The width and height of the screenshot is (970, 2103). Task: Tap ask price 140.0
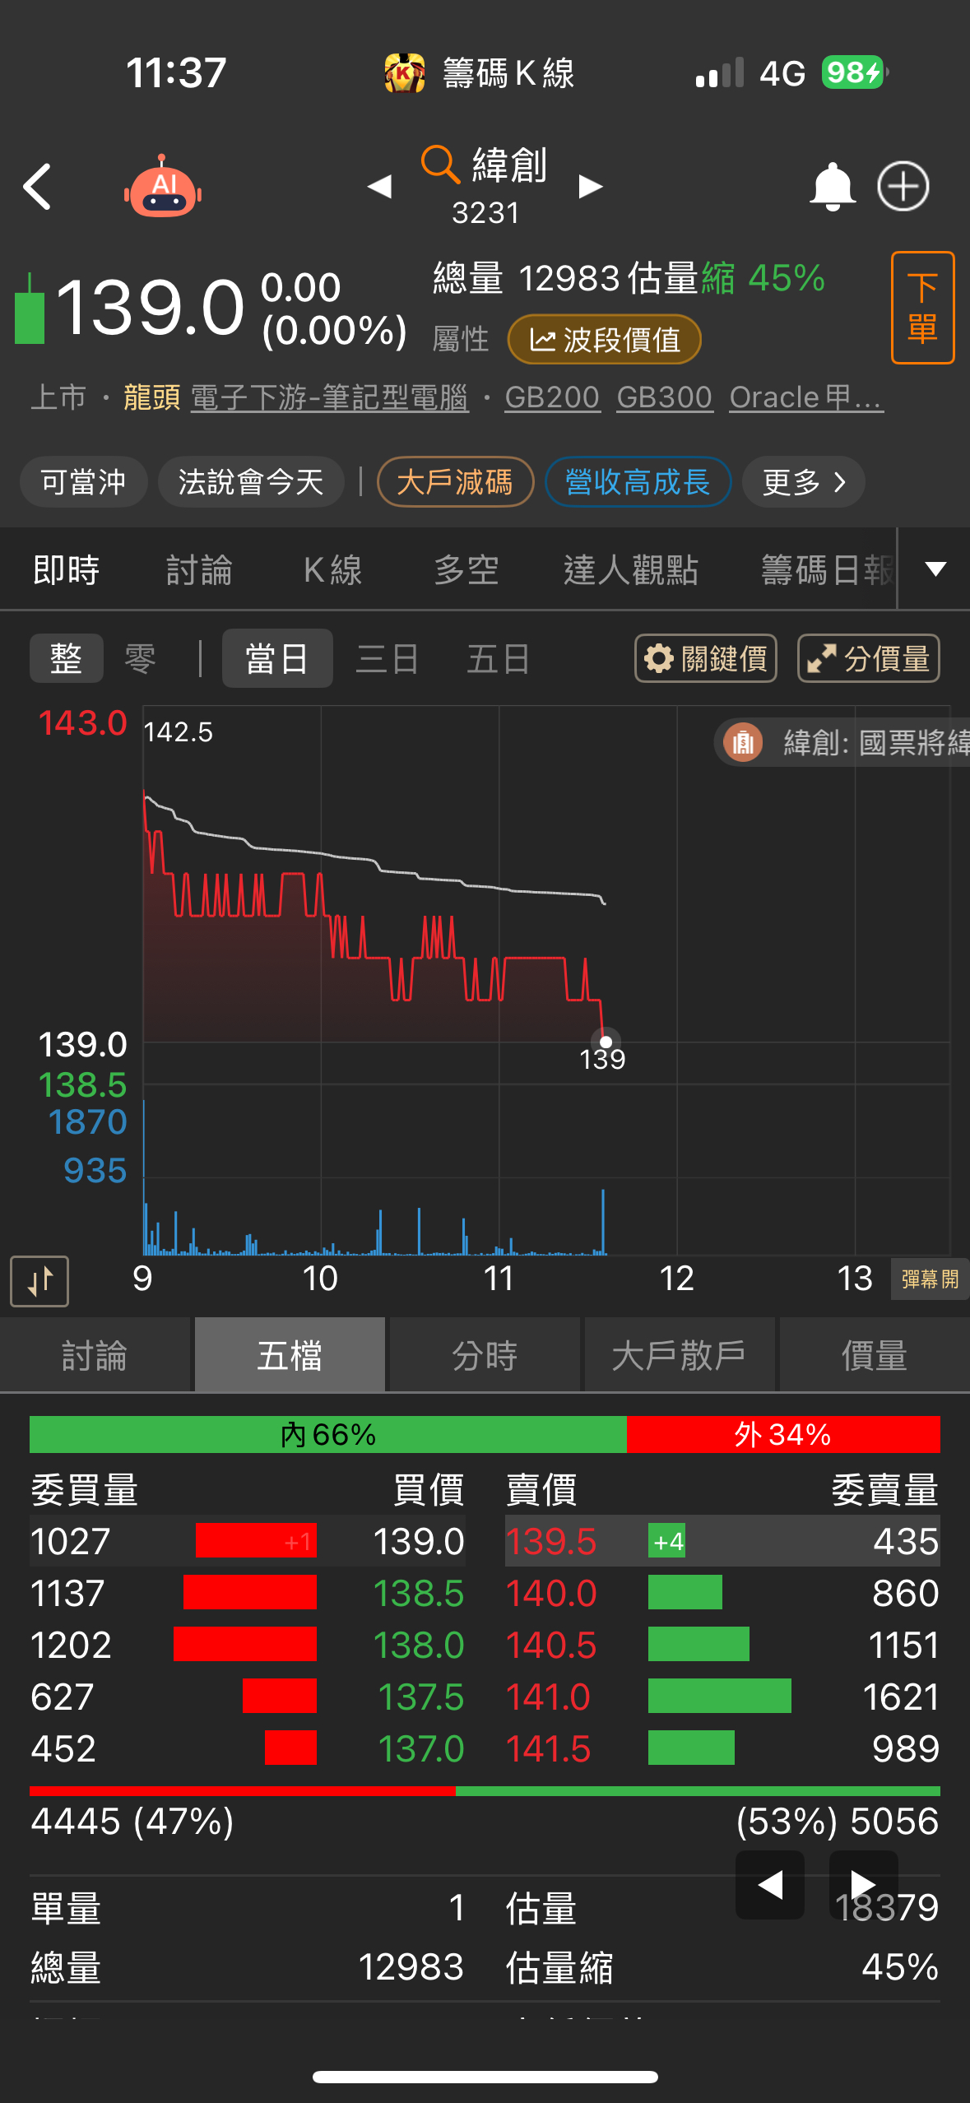[x=550, y=1593]
